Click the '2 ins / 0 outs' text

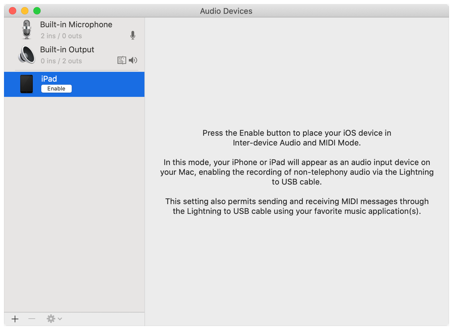[61, 36]
